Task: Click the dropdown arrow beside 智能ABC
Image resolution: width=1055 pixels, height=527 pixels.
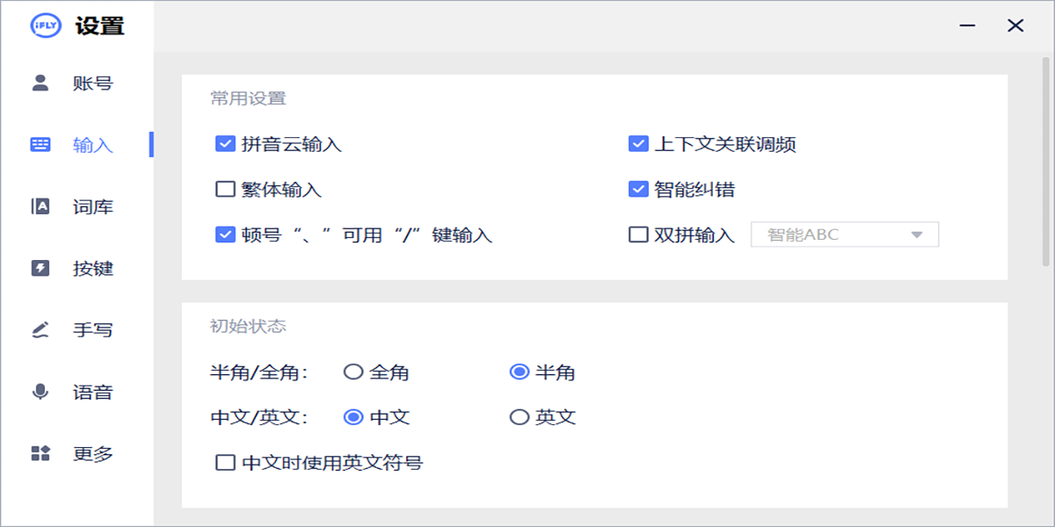Action: pyautogui.click(x=918, y=235)
